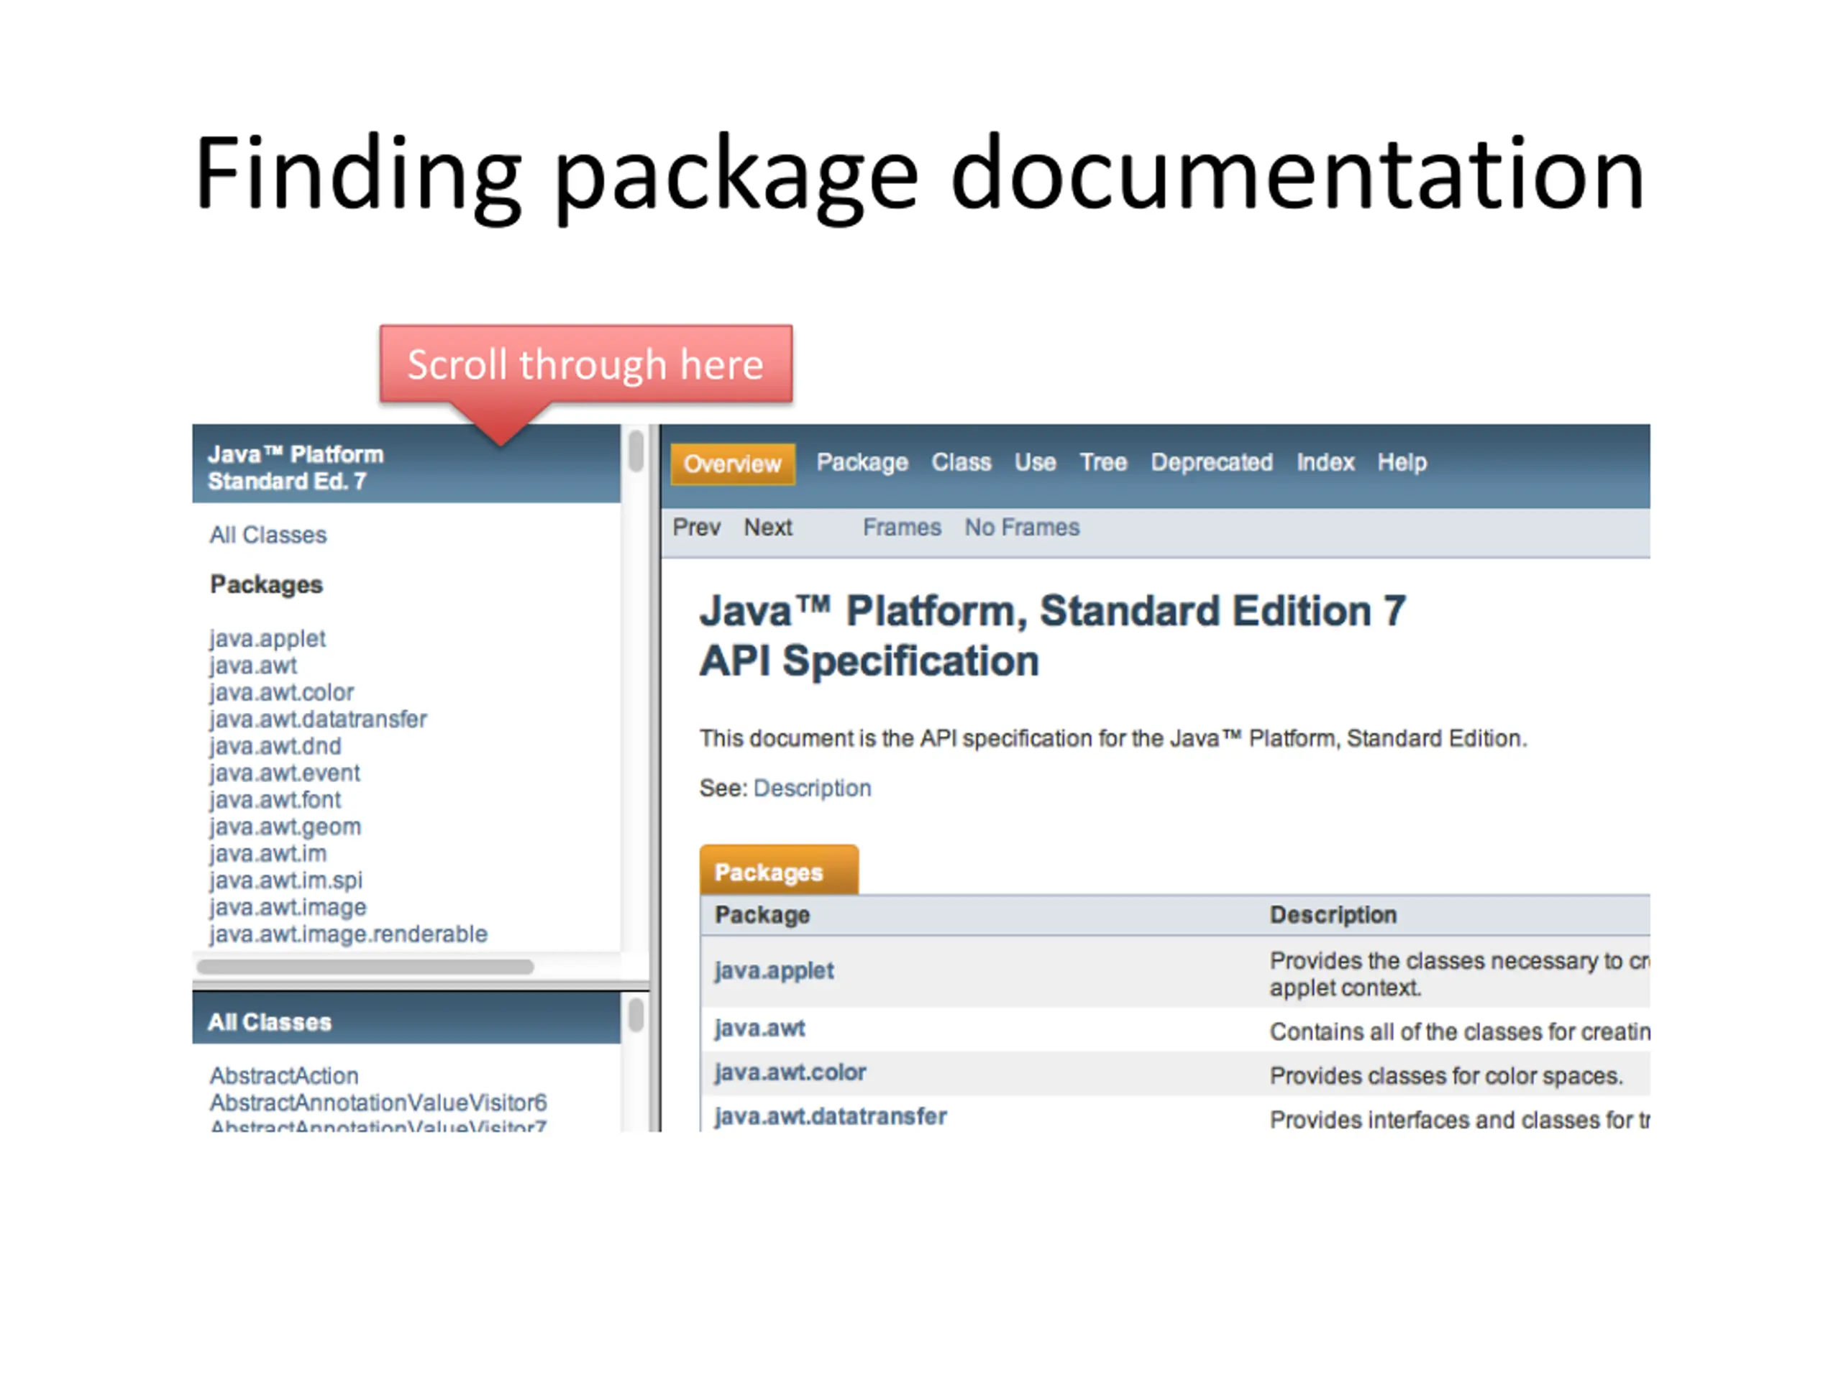Go to the Tree view
This screenshot has width=1841, height=1380.
coord(1102,462)
